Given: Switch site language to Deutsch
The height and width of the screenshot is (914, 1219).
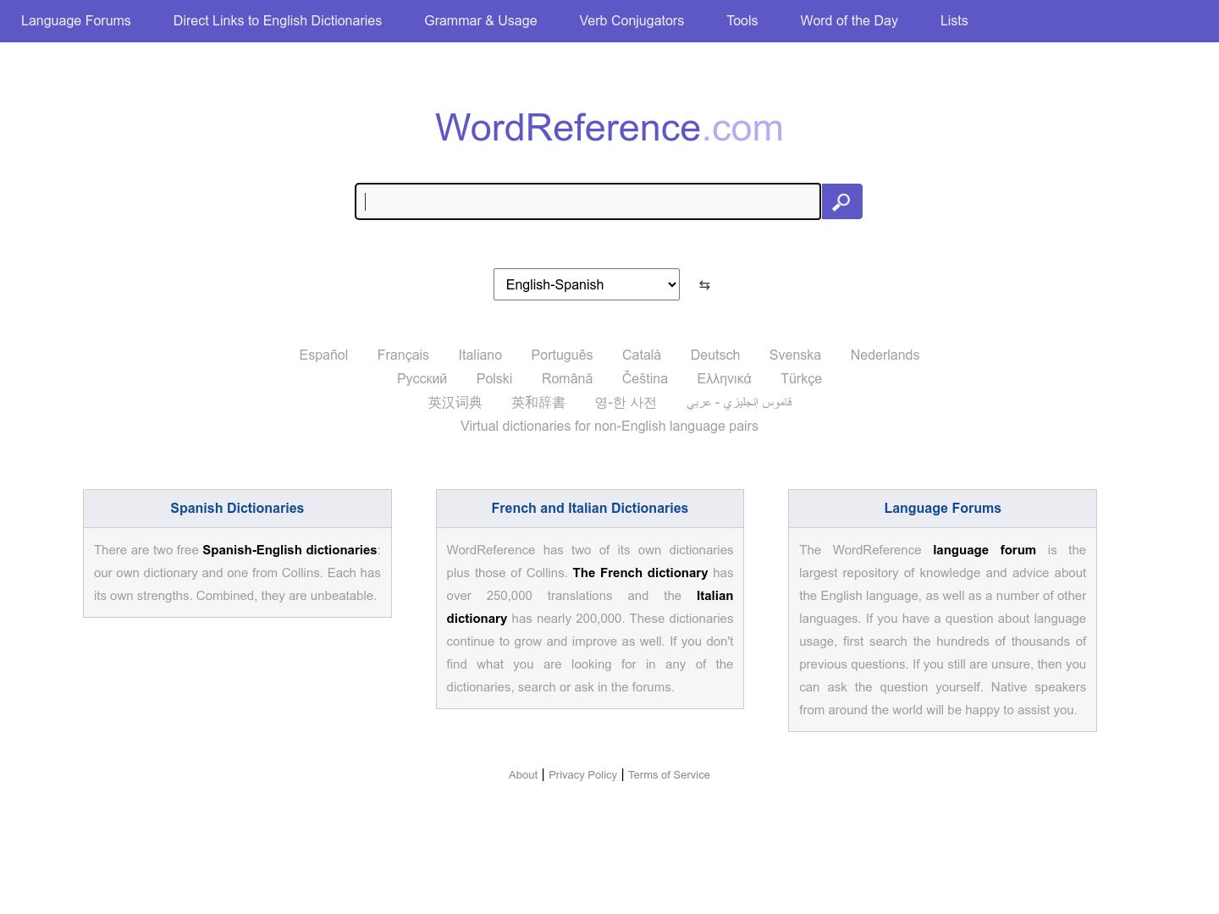Looking at the screenshot, I should pyautogui.click(x=715, y=355).
